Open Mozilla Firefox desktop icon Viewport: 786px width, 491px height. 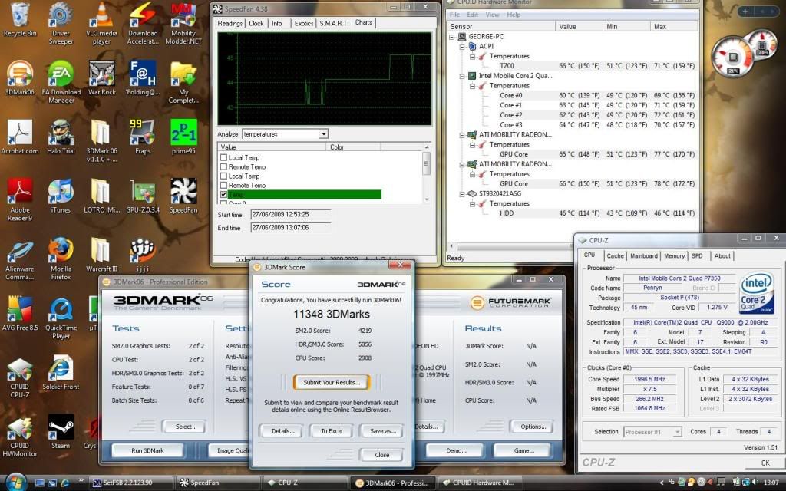[x=61, y=259]
